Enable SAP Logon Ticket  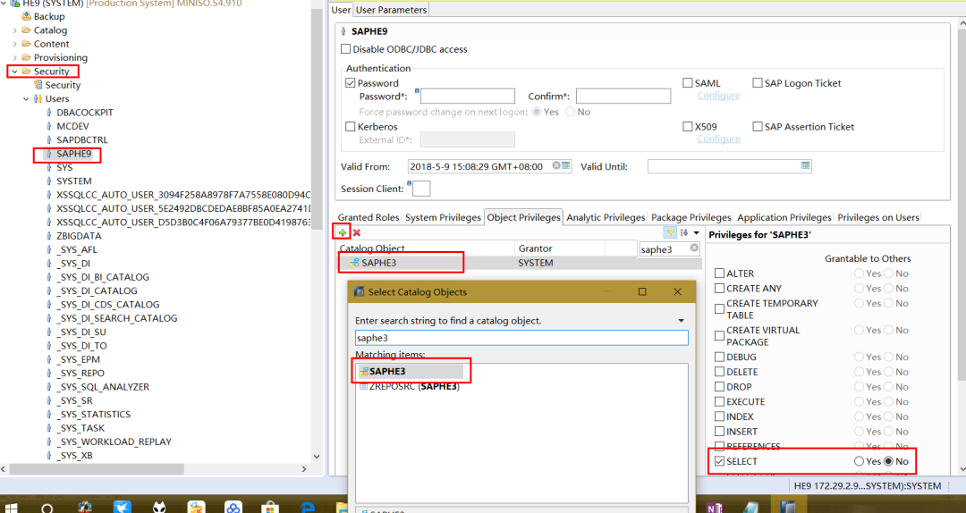click(x=758, y=83)
